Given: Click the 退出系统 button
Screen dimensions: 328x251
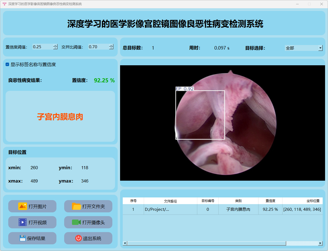Looking at the screenshot, I should pyautogui.click(x=88, y=238).
